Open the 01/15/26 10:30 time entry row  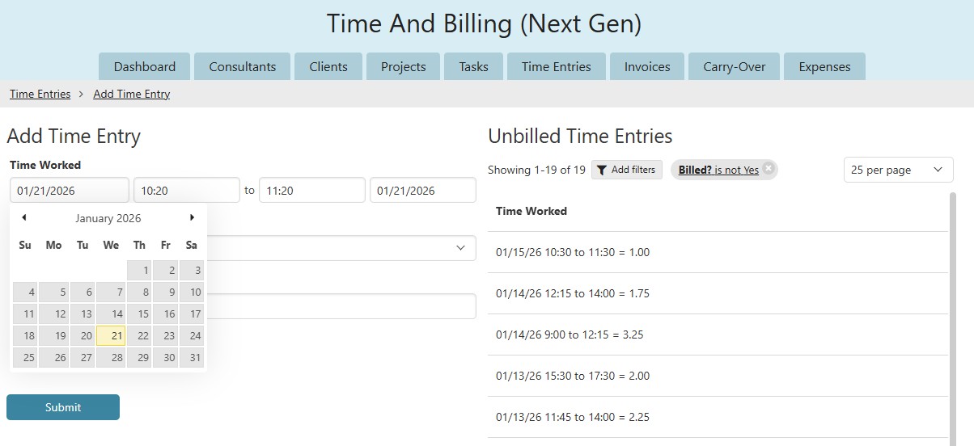[x=573, y=252]
